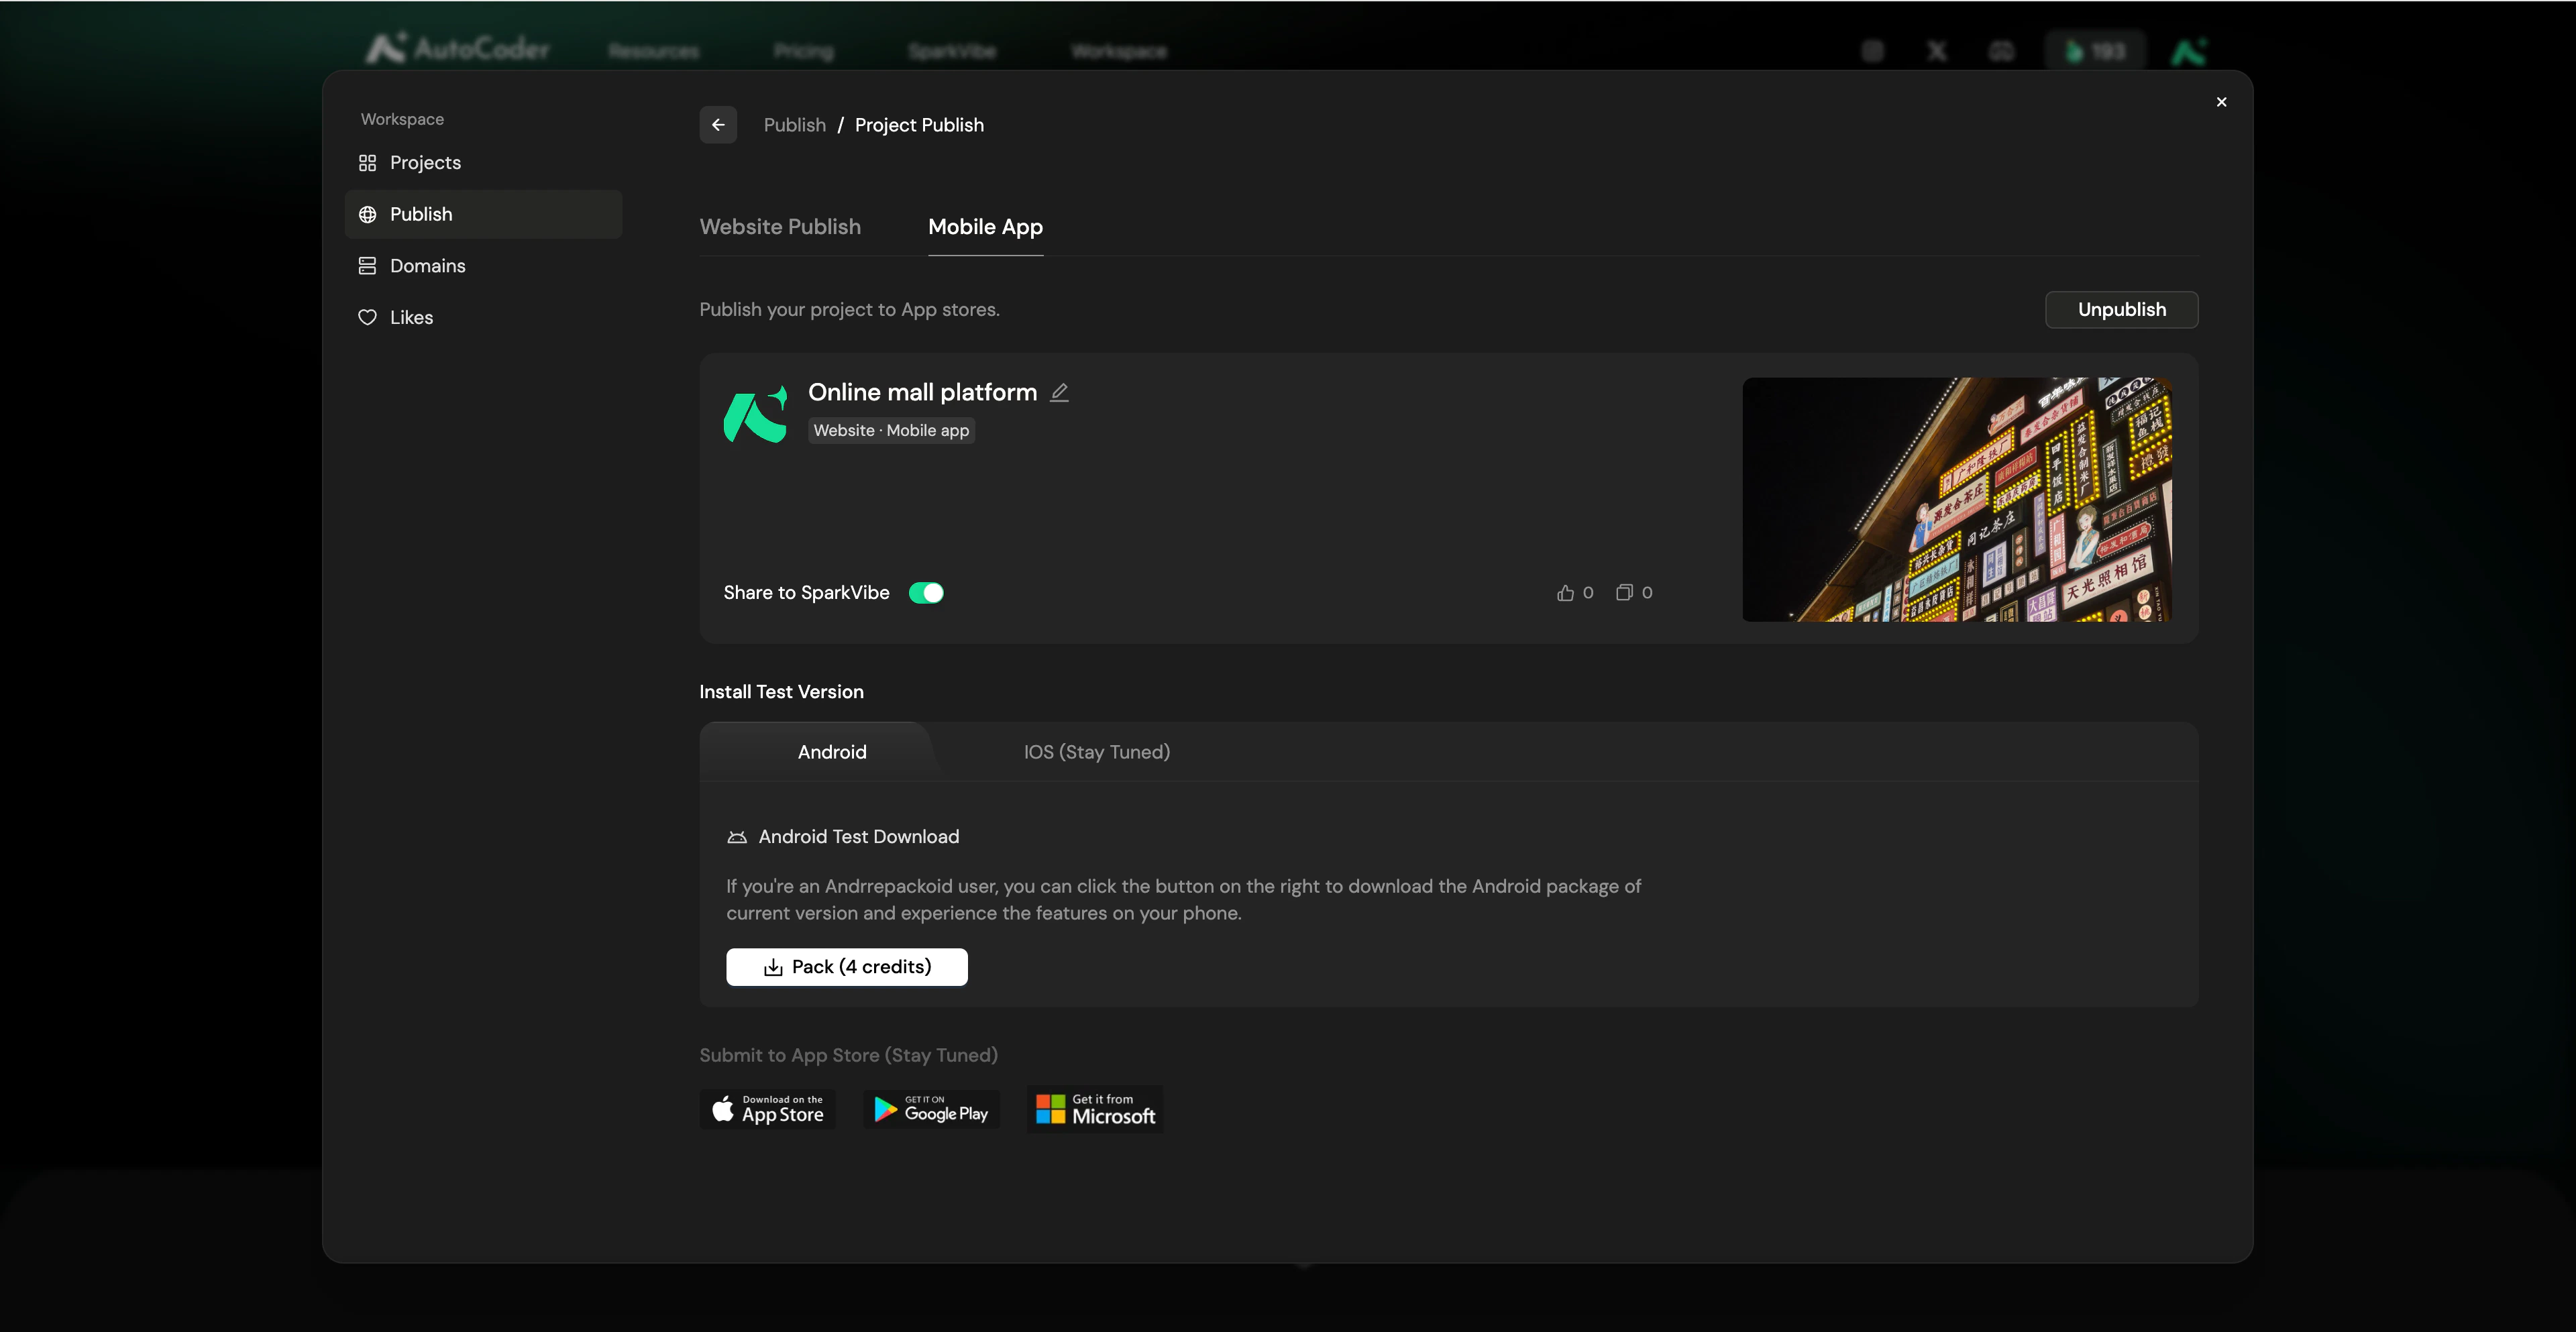The height and width of the screenshot is (1332, 2576).
Task: Click the copy count icon
Action: point(1624,593)
